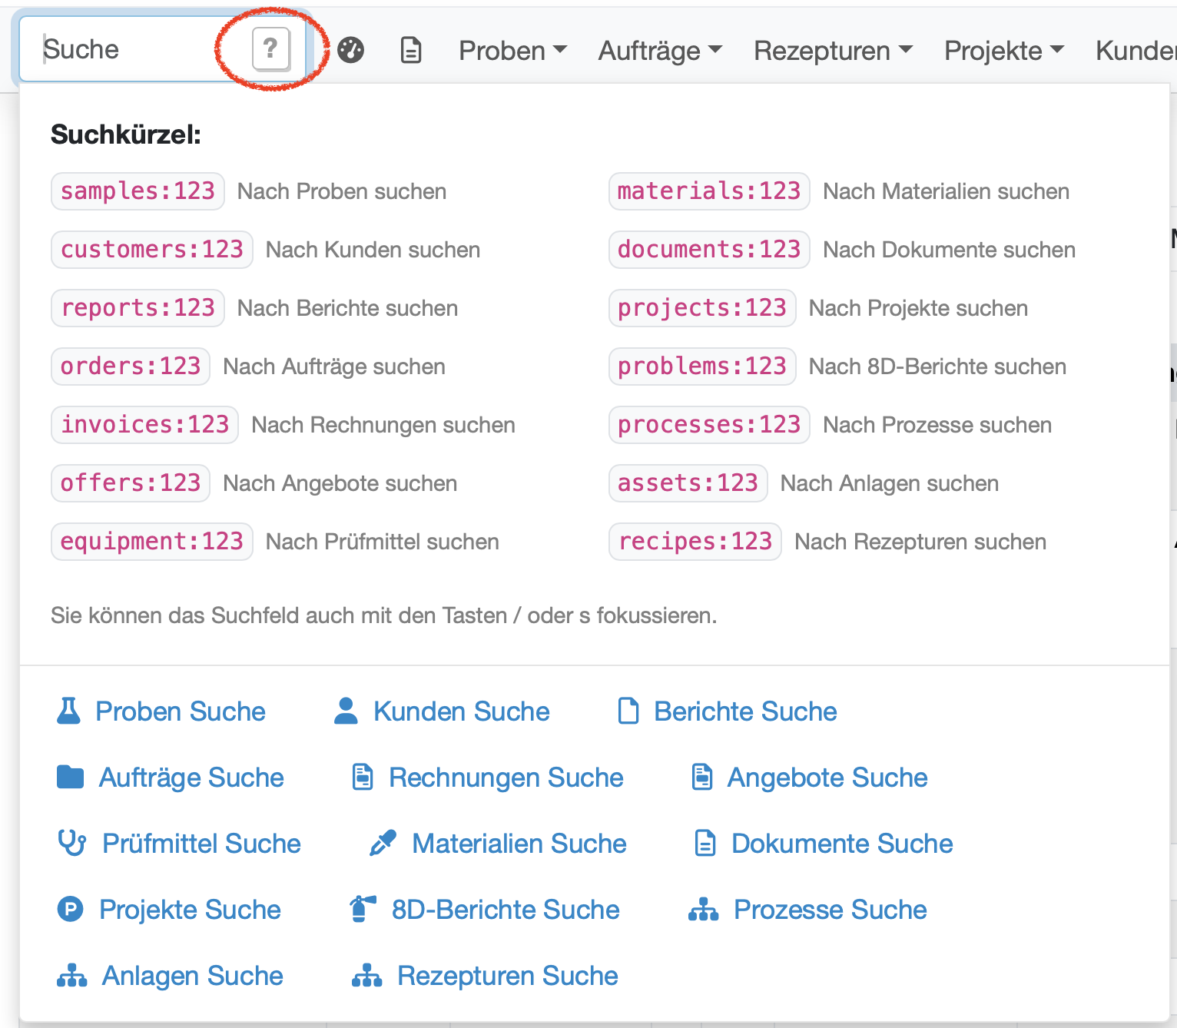Click the folder icon beside Aufträge Suche
1177x1028 pixels.
[70, 777]
